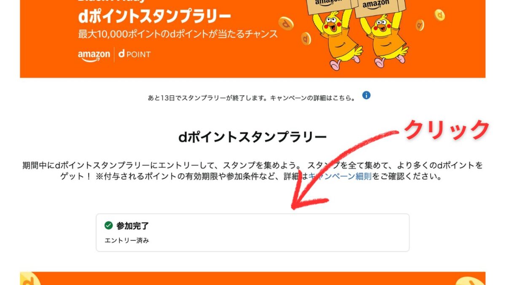The height and width of the screenshot is (285, 506).
Task: Click the dポイントスタンプラリー banner title
Action: point(155,17)
